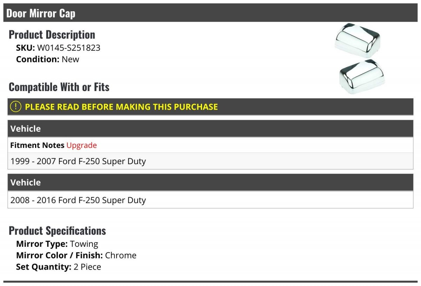The height and width of the screenshot is (286, 421).
Task: Click the SKU value W0145-S251823
Action: [69, 48]
